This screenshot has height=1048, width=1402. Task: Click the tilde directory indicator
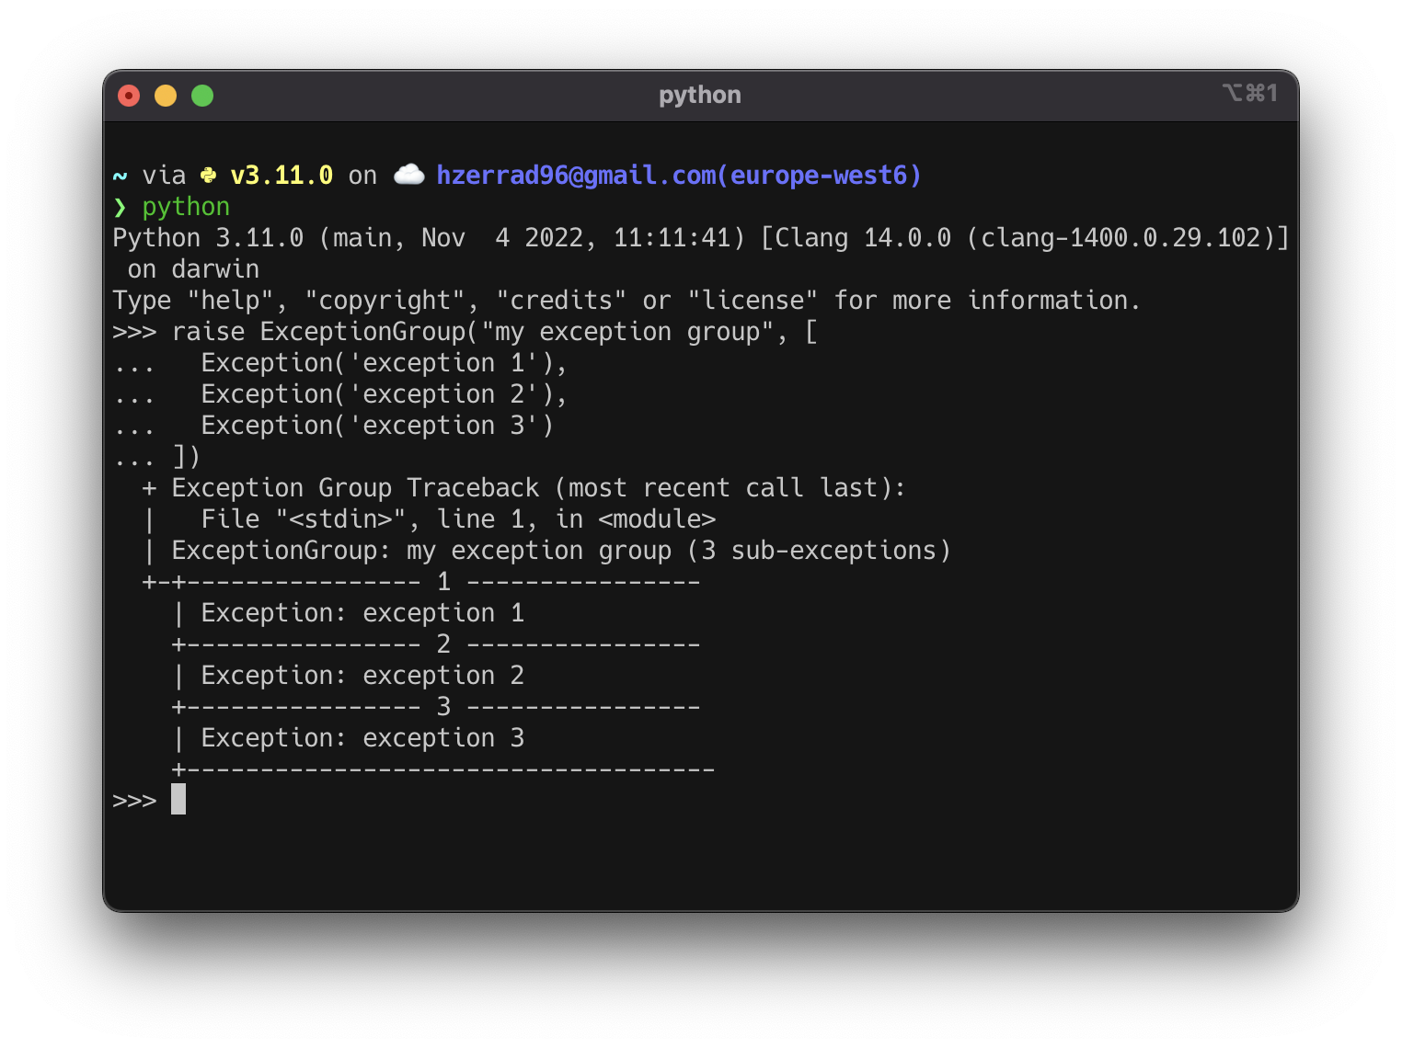(x=120, y=176)
